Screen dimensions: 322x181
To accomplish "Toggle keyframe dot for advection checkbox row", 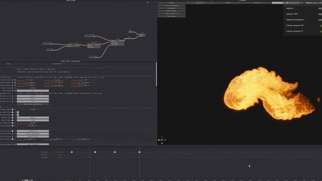I will [13, 112].
